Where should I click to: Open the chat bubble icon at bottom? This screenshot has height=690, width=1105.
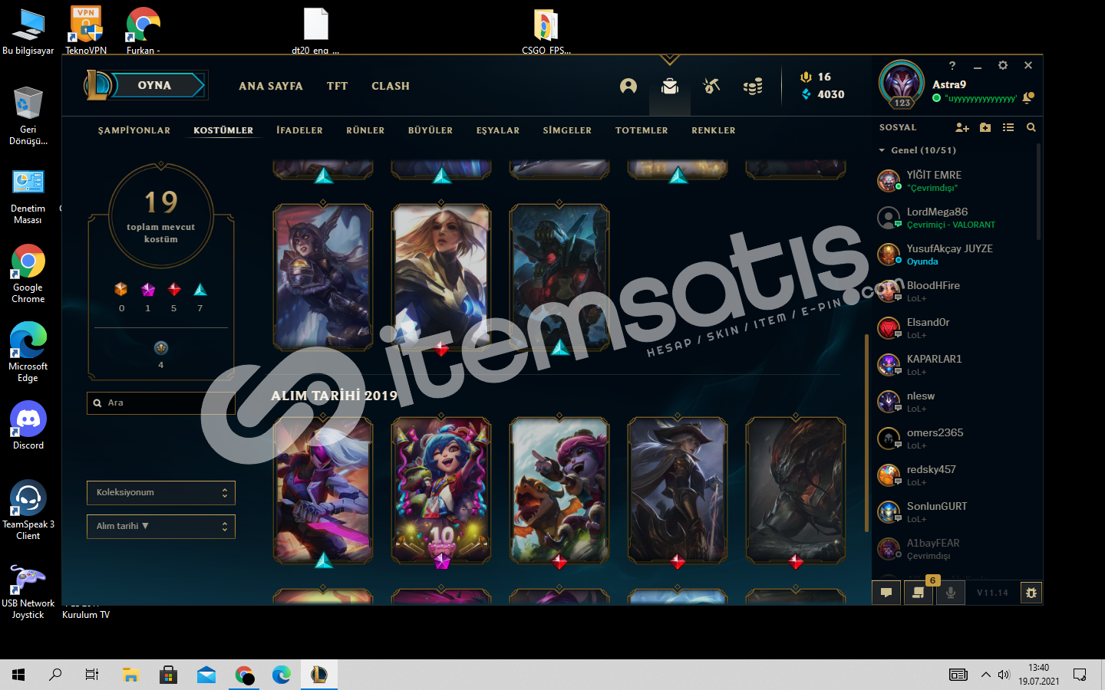click(886, 593)
